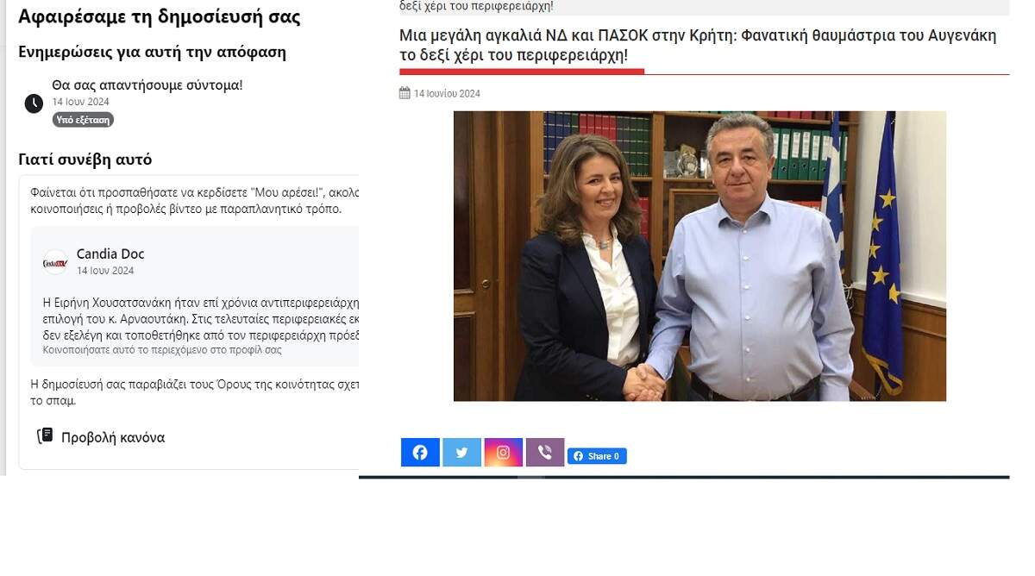
Task: Click the Twitter share icon
Action: [462, 453]
